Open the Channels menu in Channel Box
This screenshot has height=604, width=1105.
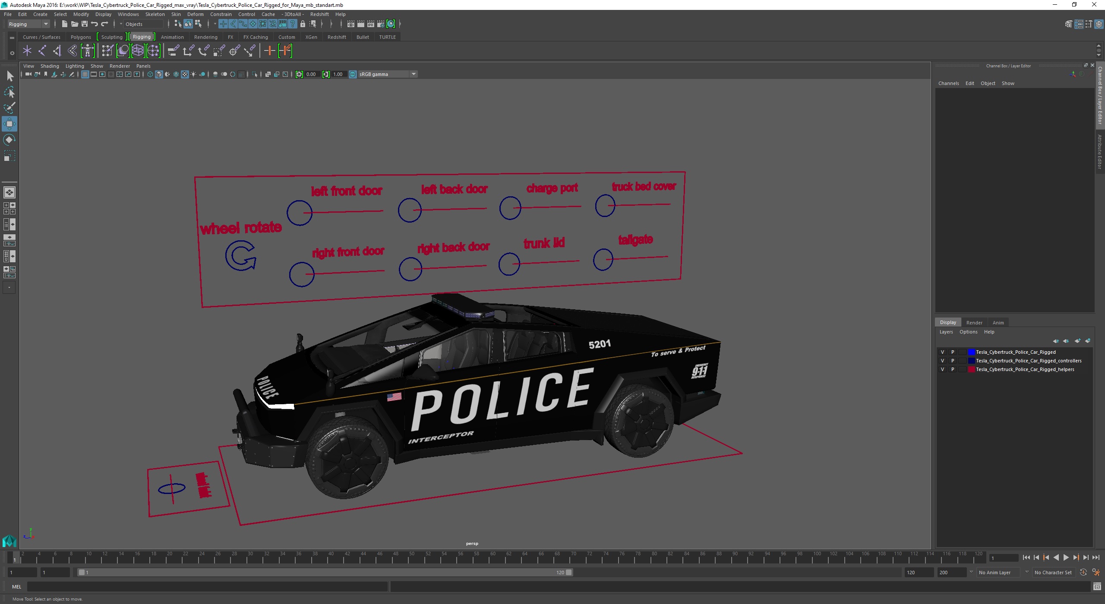click(x=948, y=83)
